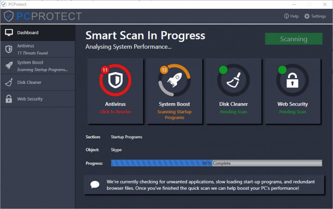Viewport: 333px width, 209px height.
Task: Click the scan tip message text
Action: click(211, 185)
